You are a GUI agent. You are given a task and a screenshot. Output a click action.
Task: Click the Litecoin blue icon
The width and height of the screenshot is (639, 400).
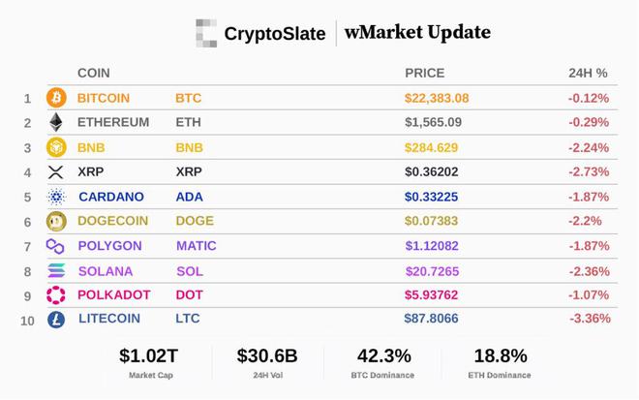coord(56,320)
